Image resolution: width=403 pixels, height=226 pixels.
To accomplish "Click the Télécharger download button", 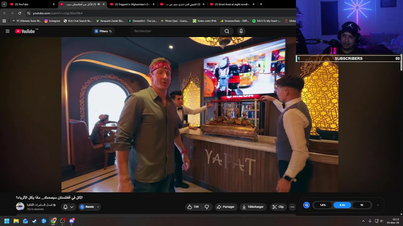I will click(x=253, y=207).
